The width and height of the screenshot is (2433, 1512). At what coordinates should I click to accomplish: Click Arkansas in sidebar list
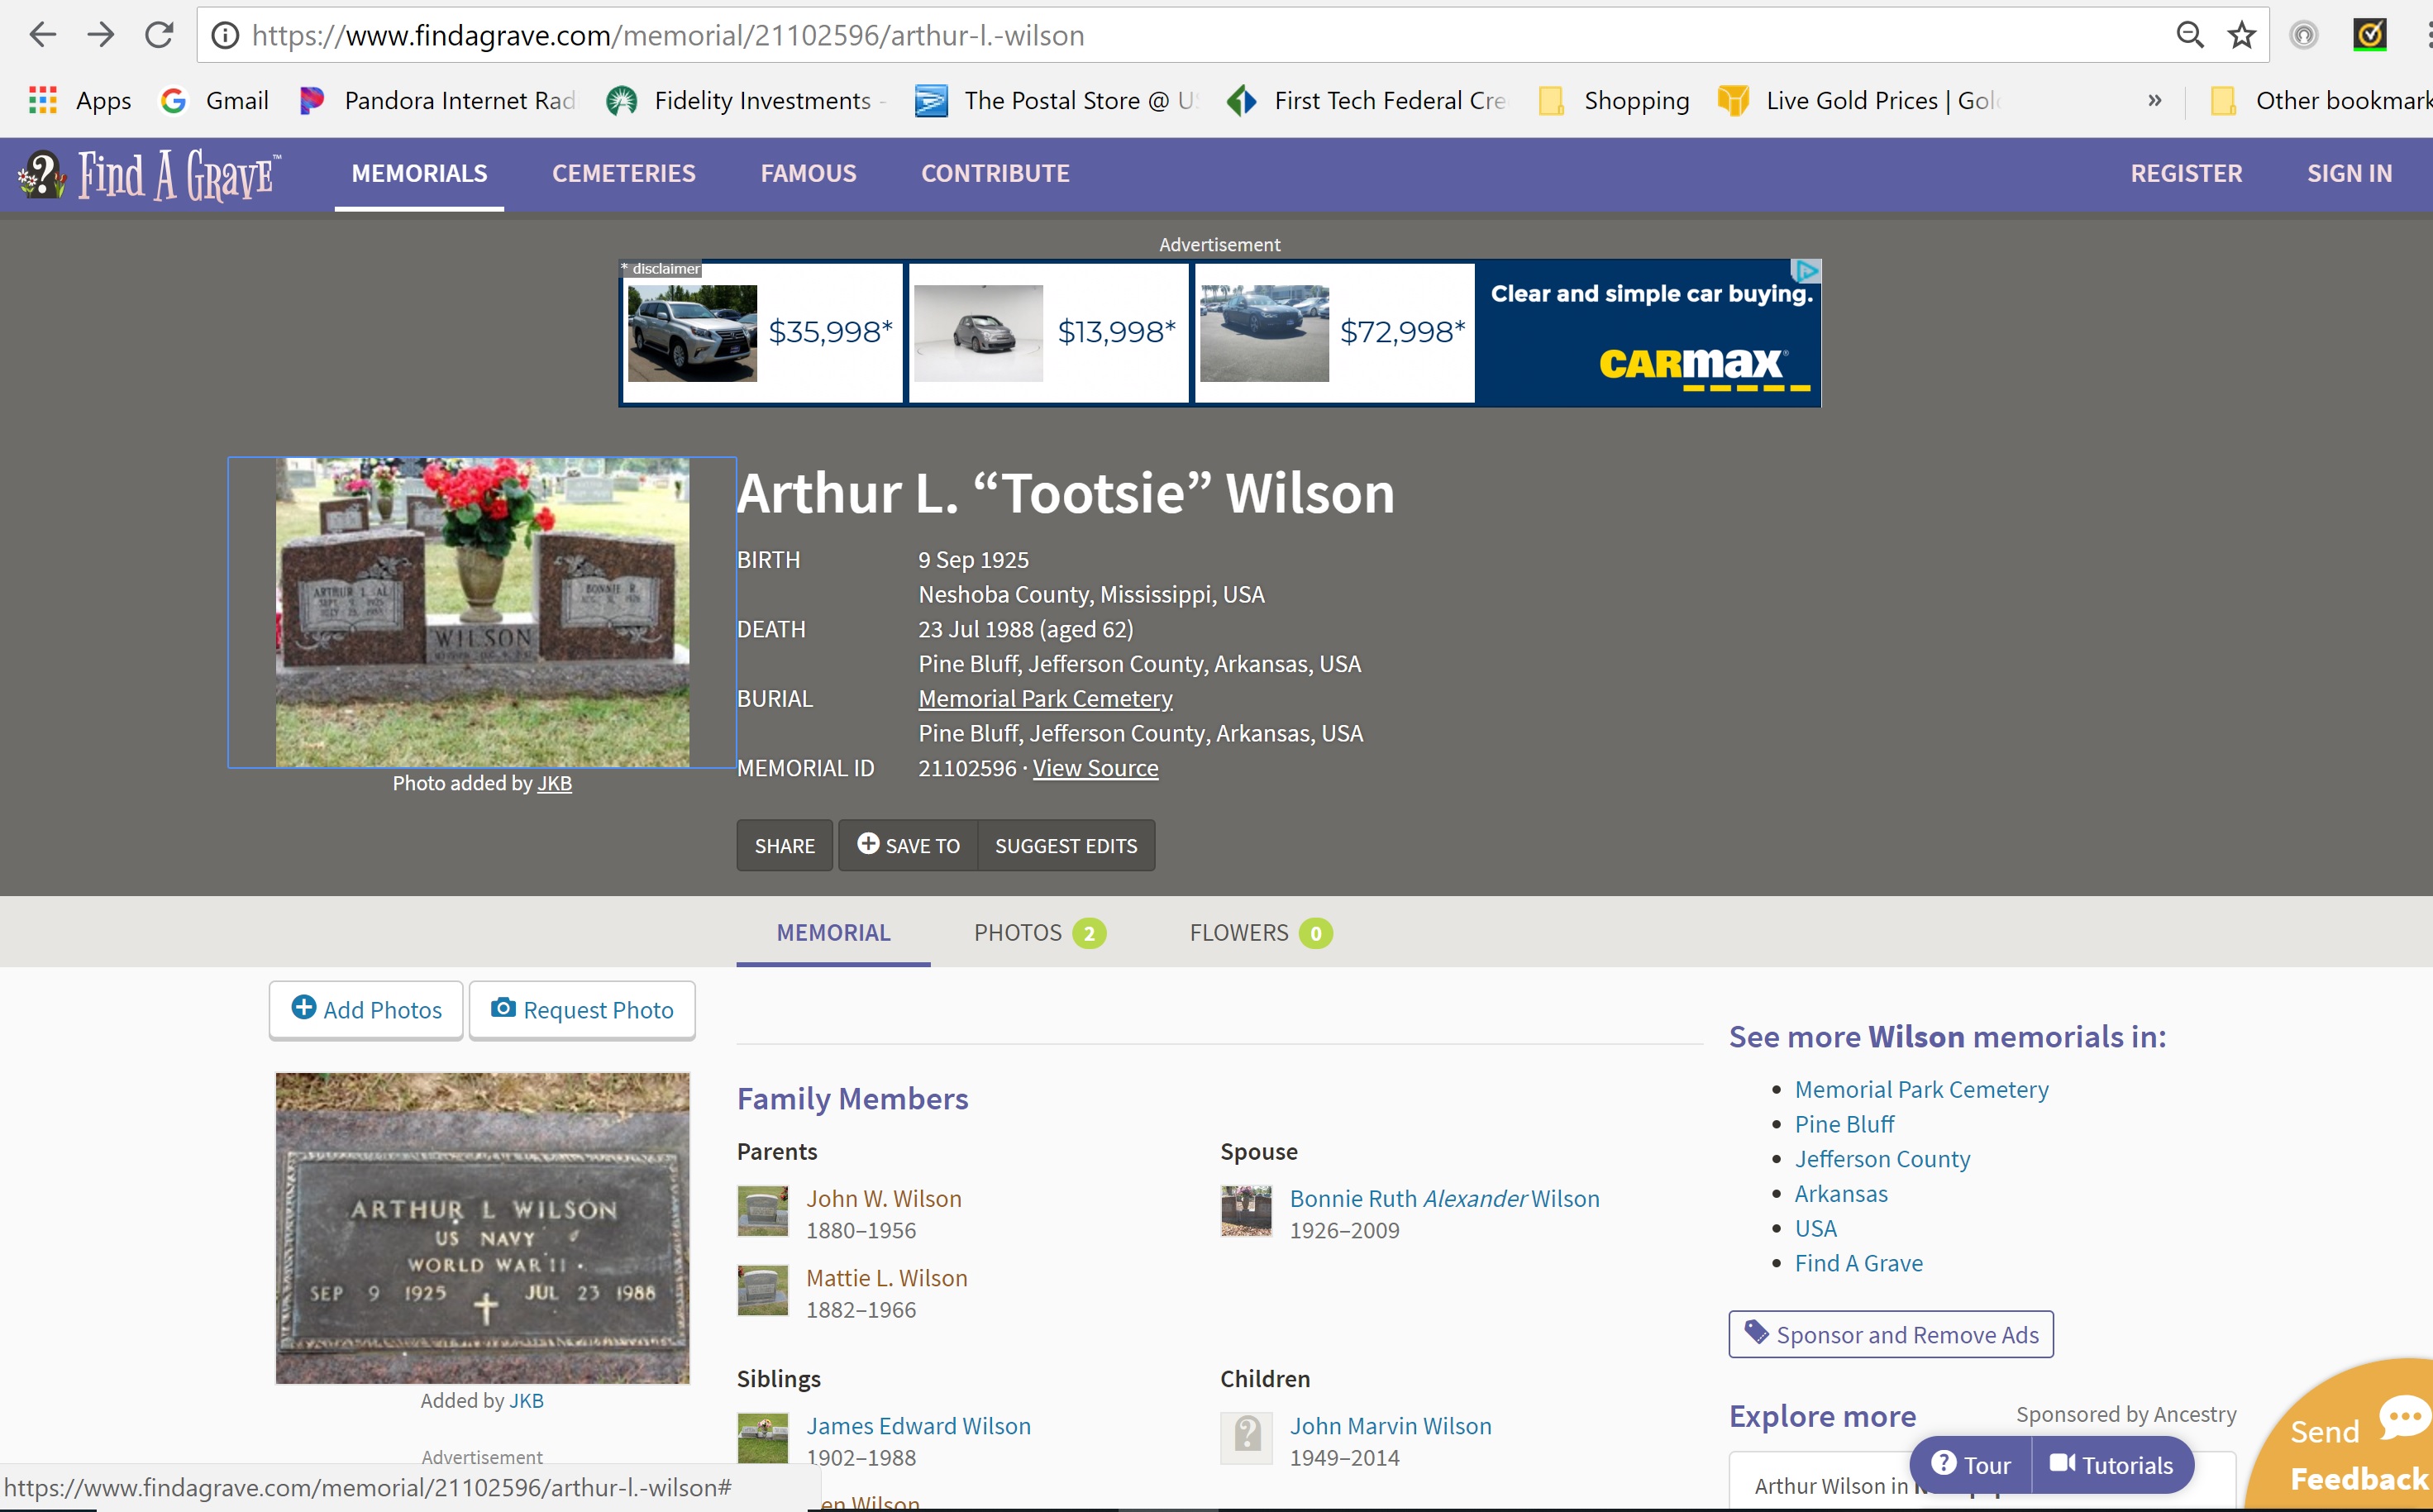tap(1841, 1194)
